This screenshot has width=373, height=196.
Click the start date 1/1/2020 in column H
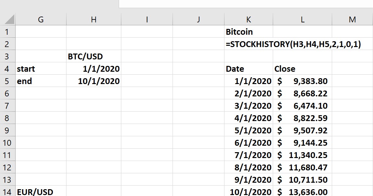(93, 69)
